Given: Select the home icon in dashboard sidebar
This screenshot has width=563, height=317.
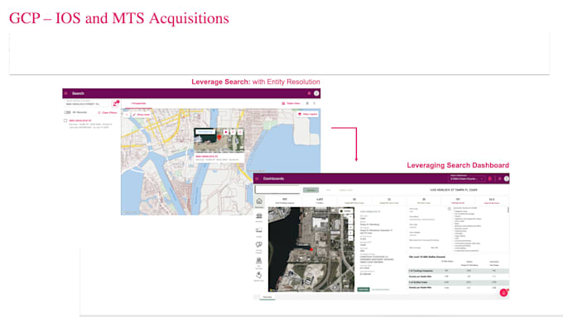Looking at the screenshot, I should [259, 201].
